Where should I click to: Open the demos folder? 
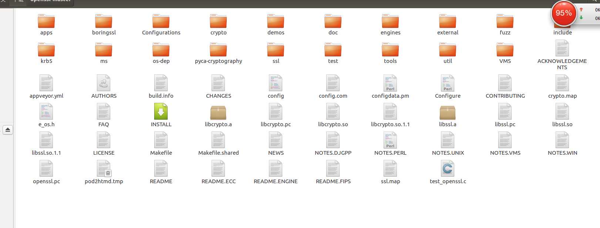[276, 21]
